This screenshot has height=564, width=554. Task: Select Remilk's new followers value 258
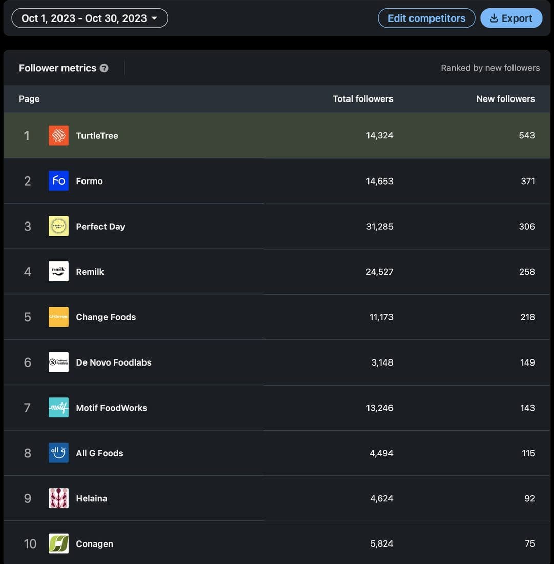click(527, 272)
